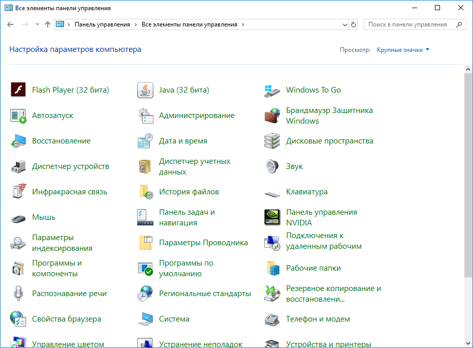
Task: Open the Свойства браузера icon
Action: click(x=18, y=319)
